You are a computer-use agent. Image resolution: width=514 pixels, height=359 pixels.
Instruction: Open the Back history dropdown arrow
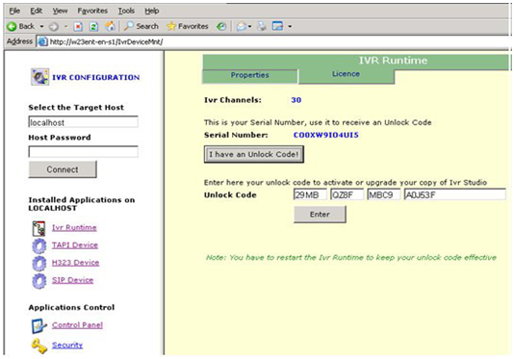pyautogui.click(x=41, y=26)
